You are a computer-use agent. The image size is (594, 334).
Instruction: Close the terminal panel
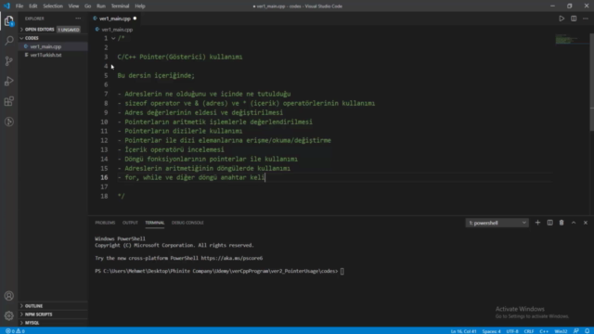coord(586,223)
